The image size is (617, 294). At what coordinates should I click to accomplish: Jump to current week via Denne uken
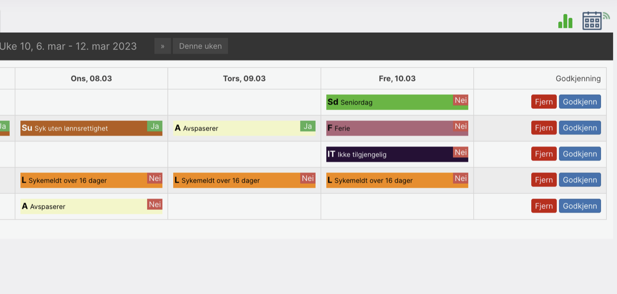pyautogui.click(x=201, y=46)
